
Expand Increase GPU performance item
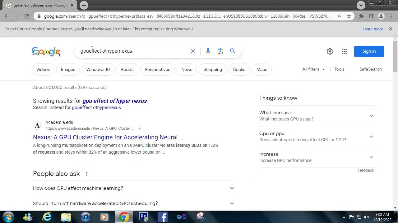[317, 157]
